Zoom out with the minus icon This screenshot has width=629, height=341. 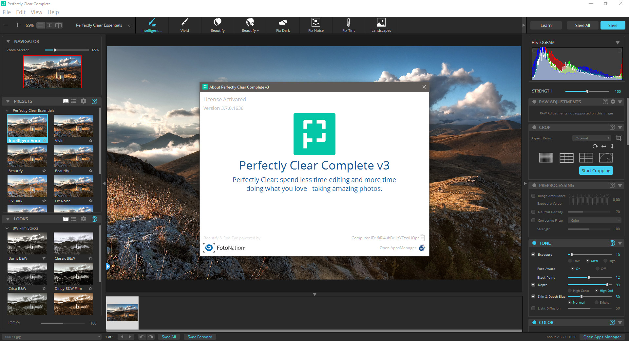[6, 25]
